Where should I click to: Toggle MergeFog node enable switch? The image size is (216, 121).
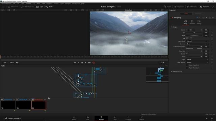click(172, 17)
